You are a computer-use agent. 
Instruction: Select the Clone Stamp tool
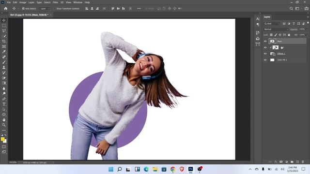[4, 68]
